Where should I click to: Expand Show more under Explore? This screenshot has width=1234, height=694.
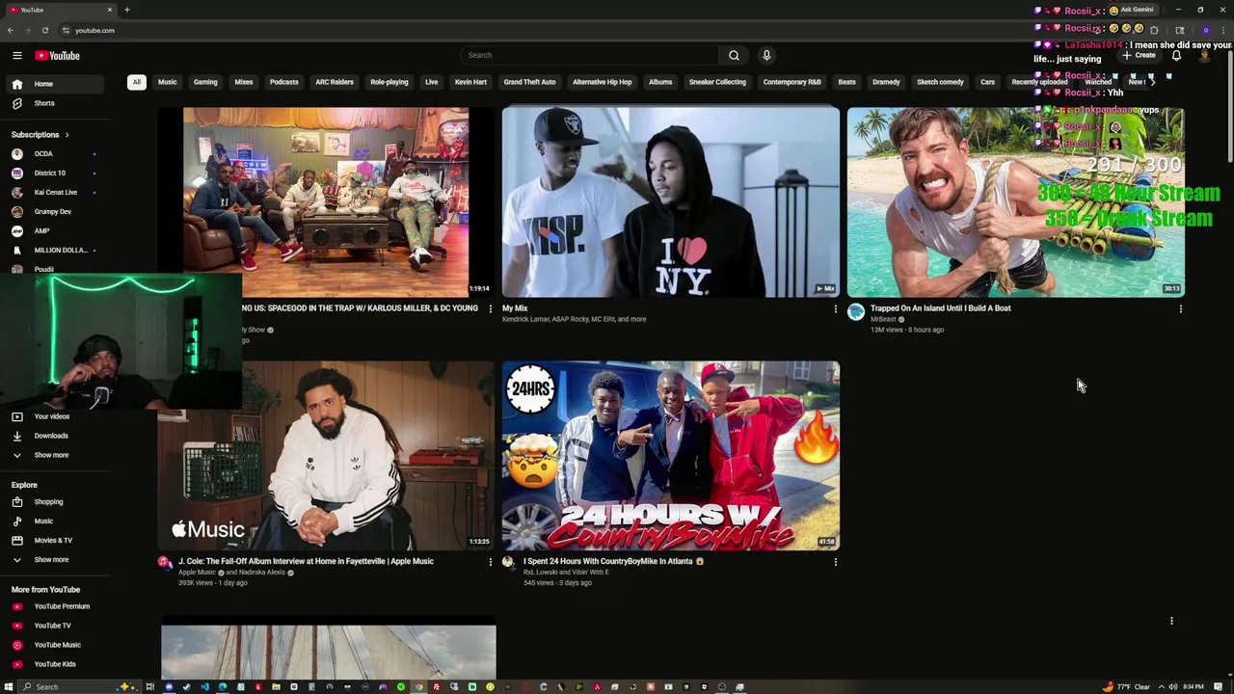tap(55, 560)
